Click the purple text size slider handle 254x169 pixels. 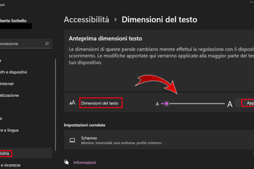point(167,104)
